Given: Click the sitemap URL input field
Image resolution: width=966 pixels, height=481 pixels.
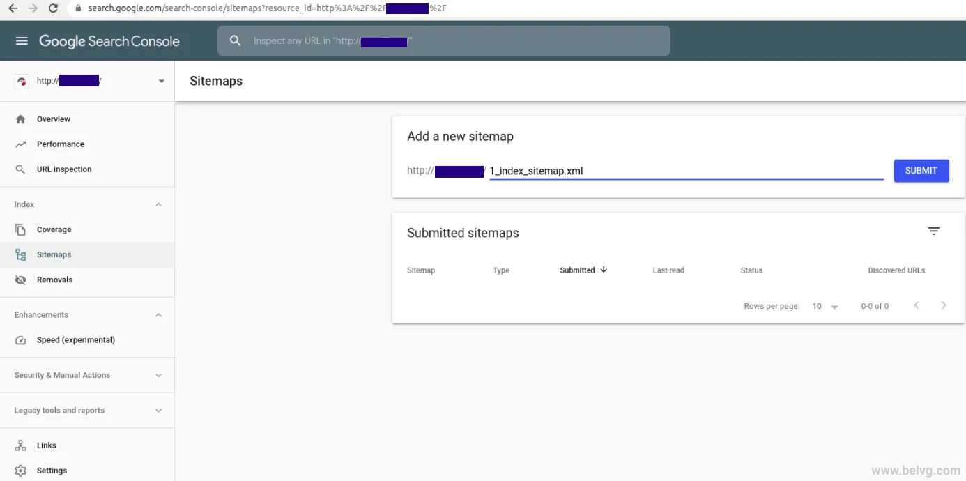Looking at the screenshot, I should [687, 171].
